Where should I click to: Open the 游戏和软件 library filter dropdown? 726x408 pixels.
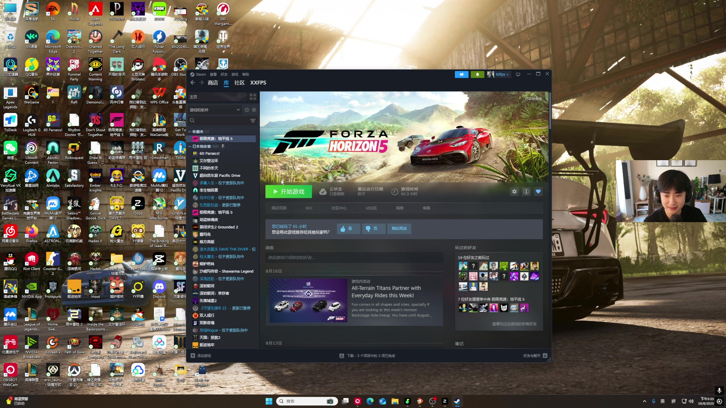coord(215,110)
